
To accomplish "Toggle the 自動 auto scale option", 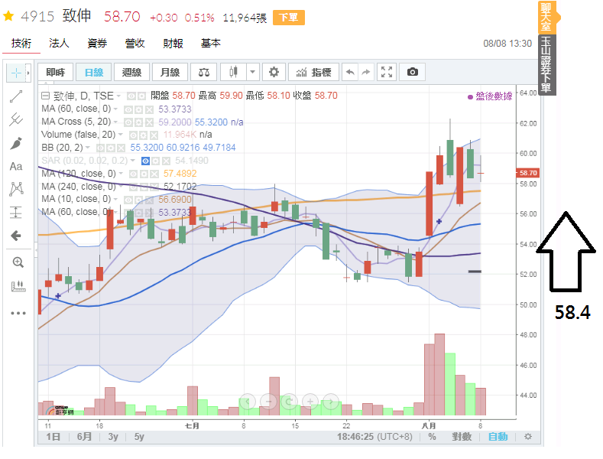I will pyautogui.click(x=498, y=437).
